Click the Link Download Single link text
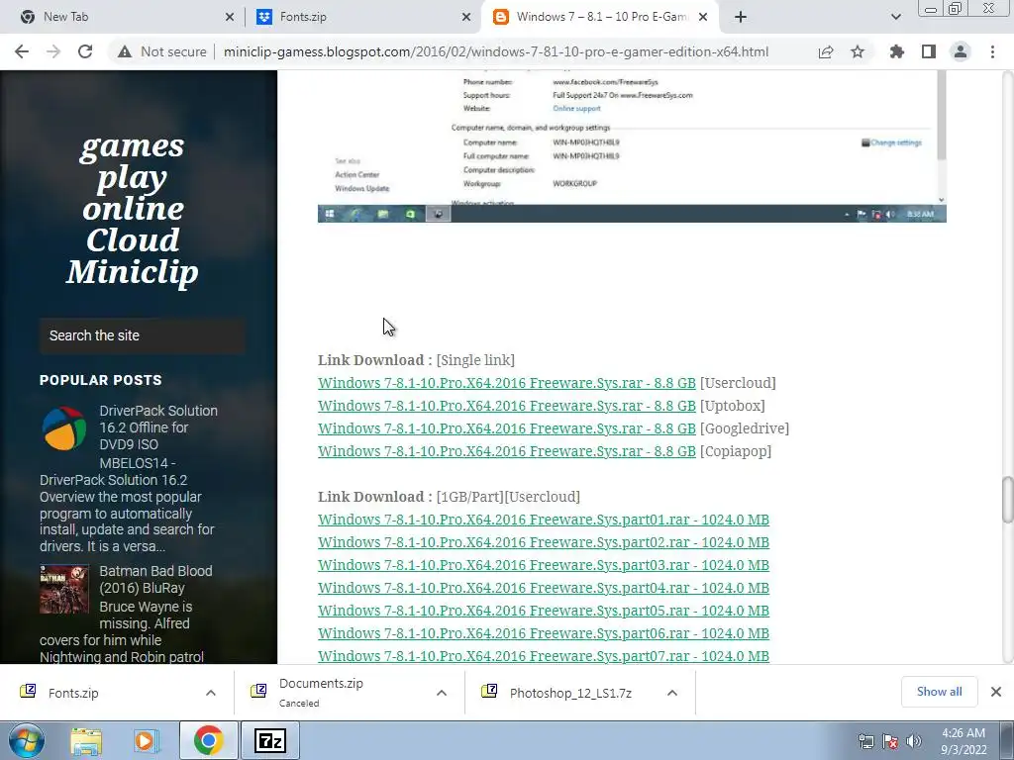 click(x=416, y=360)
